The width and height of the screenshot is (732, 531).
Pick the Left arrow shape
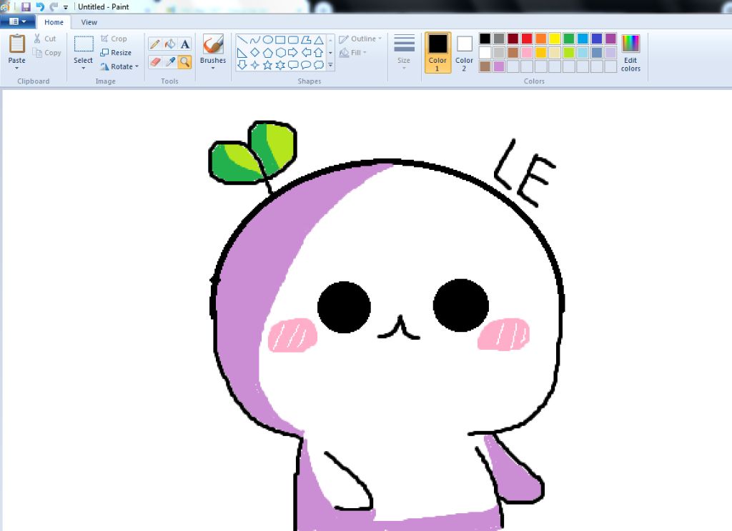(x=306, y=52)
